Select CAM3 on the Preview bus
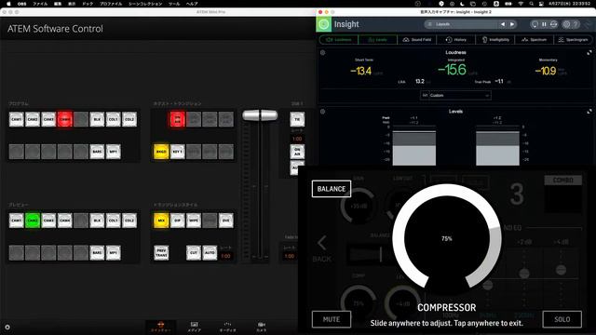The width and height of the screenshot is (596, 335). coord(48,221)
